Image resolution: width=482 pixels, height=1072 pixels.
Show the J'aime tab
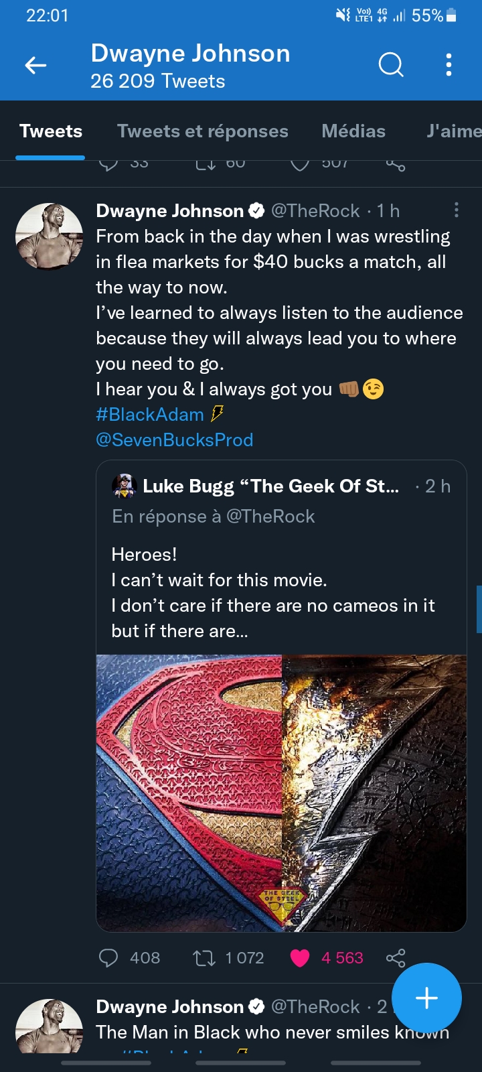454,131
